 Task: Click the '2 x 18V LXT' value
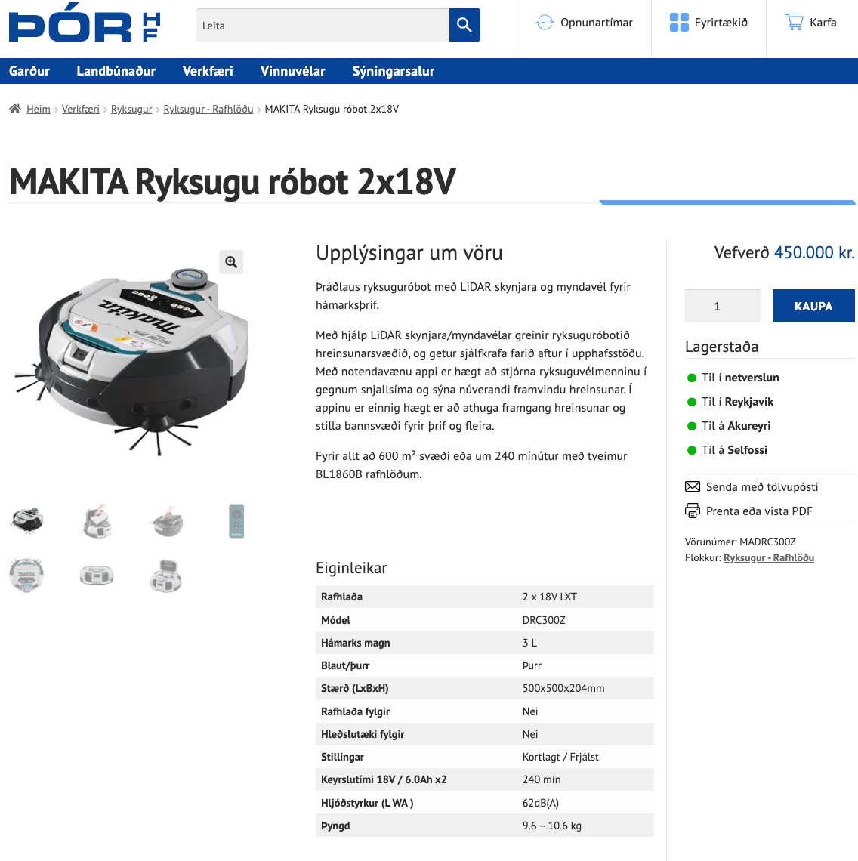(549, 597)
